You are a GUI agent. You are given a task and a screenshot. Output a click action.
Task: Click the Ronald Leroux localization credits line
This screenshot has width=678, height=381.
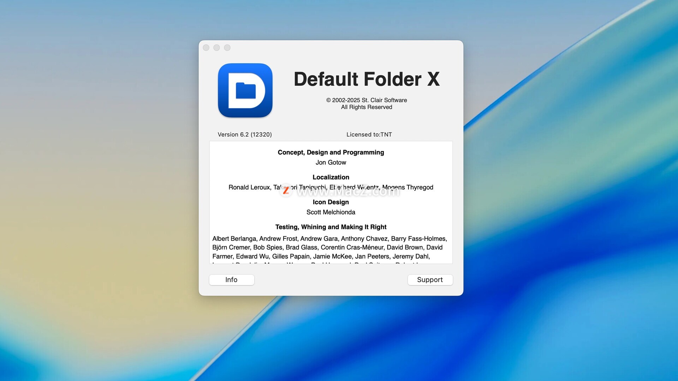[331, 187]
